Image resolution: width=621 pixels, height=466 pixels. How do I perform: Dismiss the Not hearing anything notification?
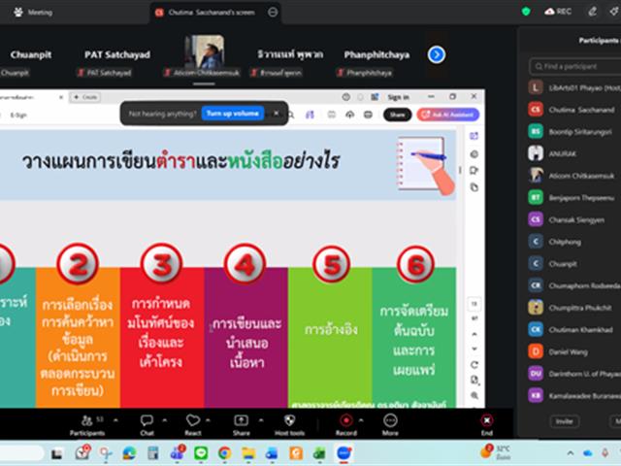click(x=277, y=114)
